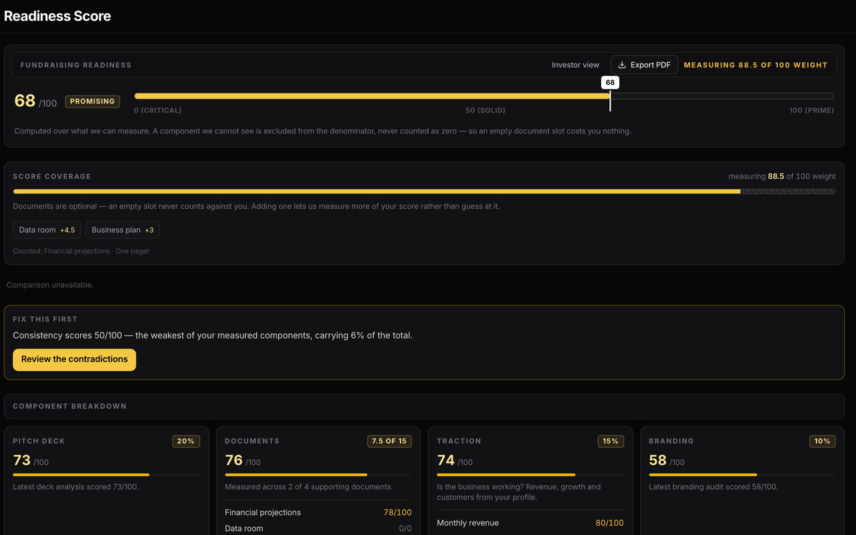
Task: Click 'Measured across 2 of 4 supporting documents'
Action: [309, 487]
